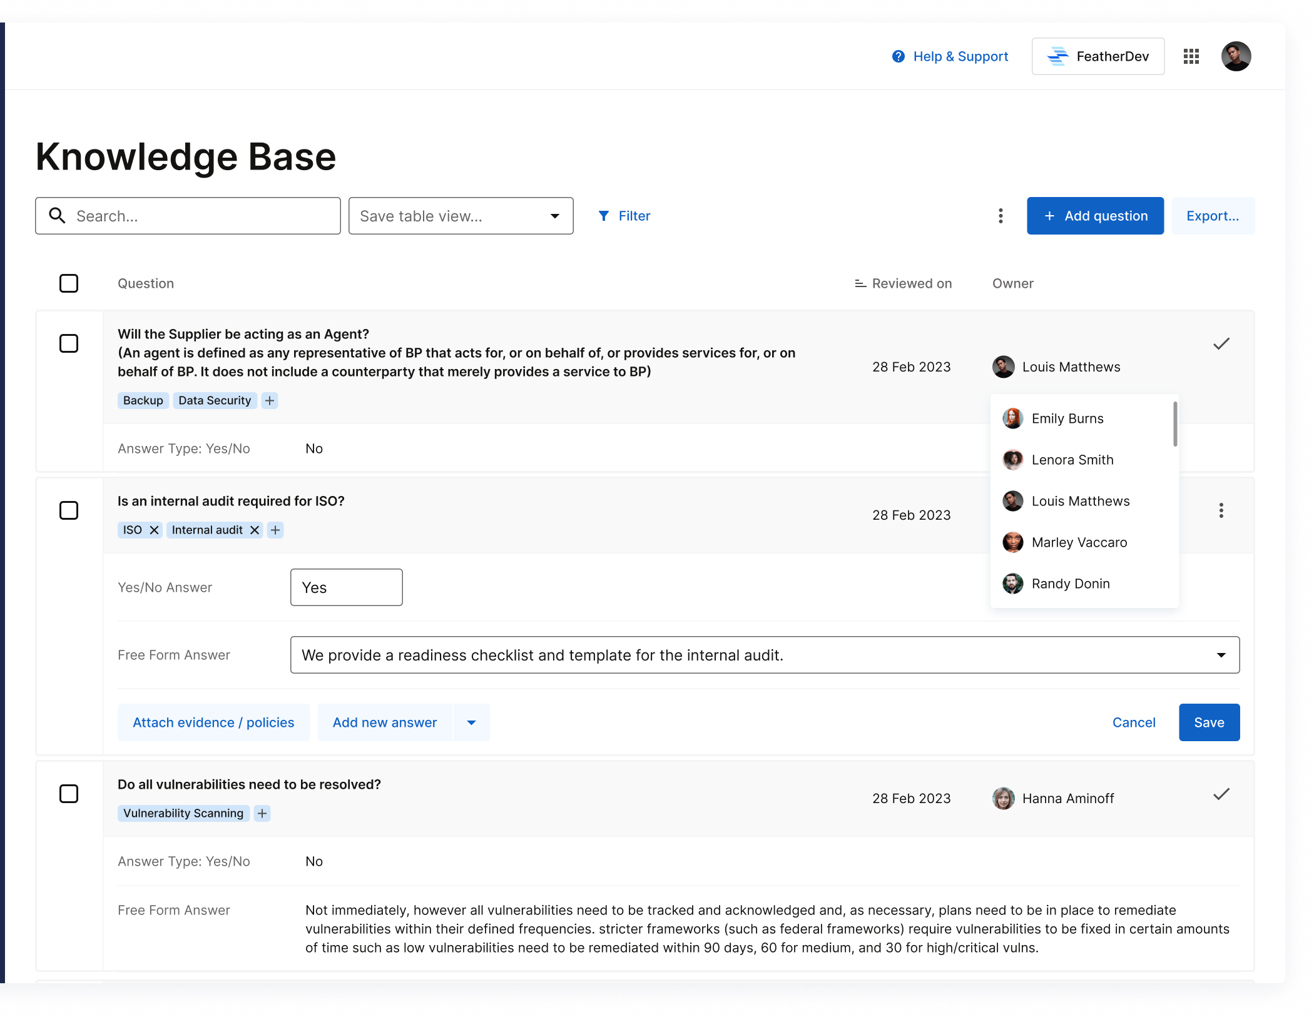Add a tag next to Data Security
The height and width of the screenshot is (1017, 1314).
click(270, 400)
